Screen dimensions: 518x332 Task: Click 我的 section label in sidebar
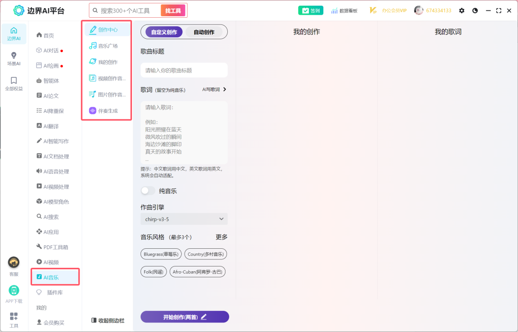(x=41, y=308)
